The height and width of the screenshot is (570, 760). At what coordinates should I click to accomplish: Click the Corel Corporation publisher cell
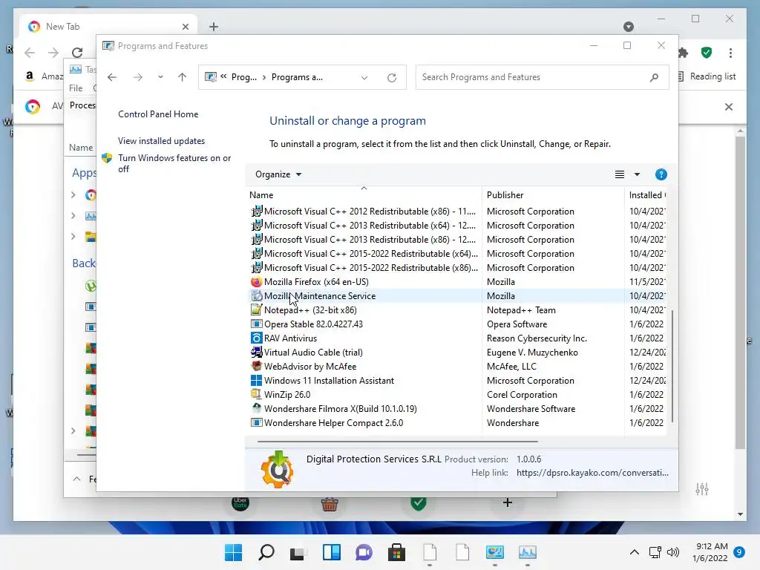[522, 395]
